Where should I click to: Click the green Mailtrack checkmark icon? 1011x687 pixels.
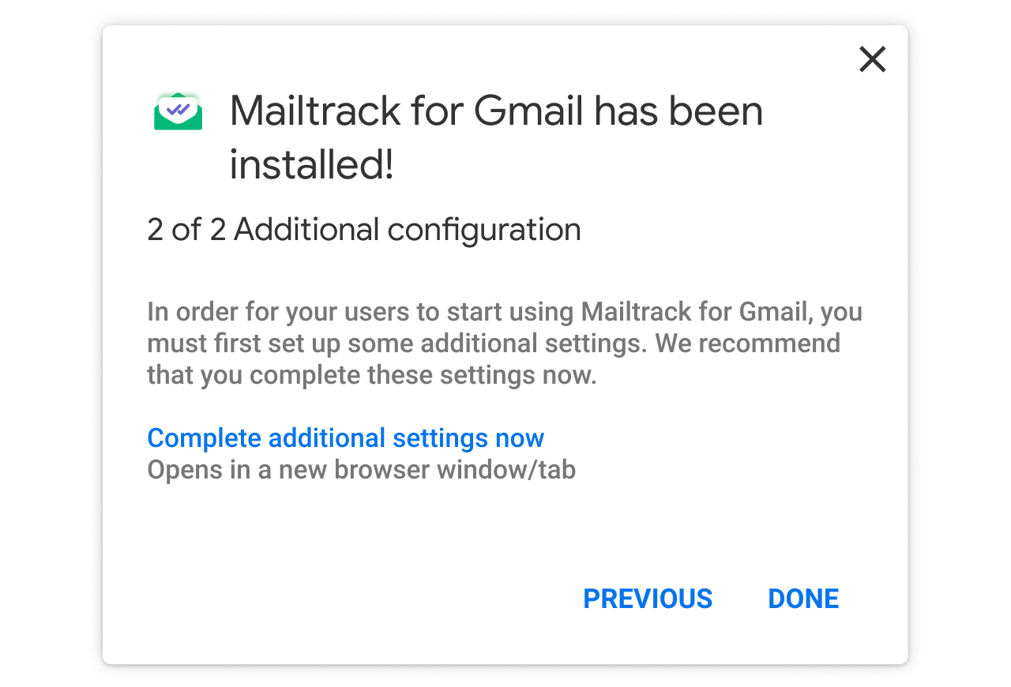178,111
